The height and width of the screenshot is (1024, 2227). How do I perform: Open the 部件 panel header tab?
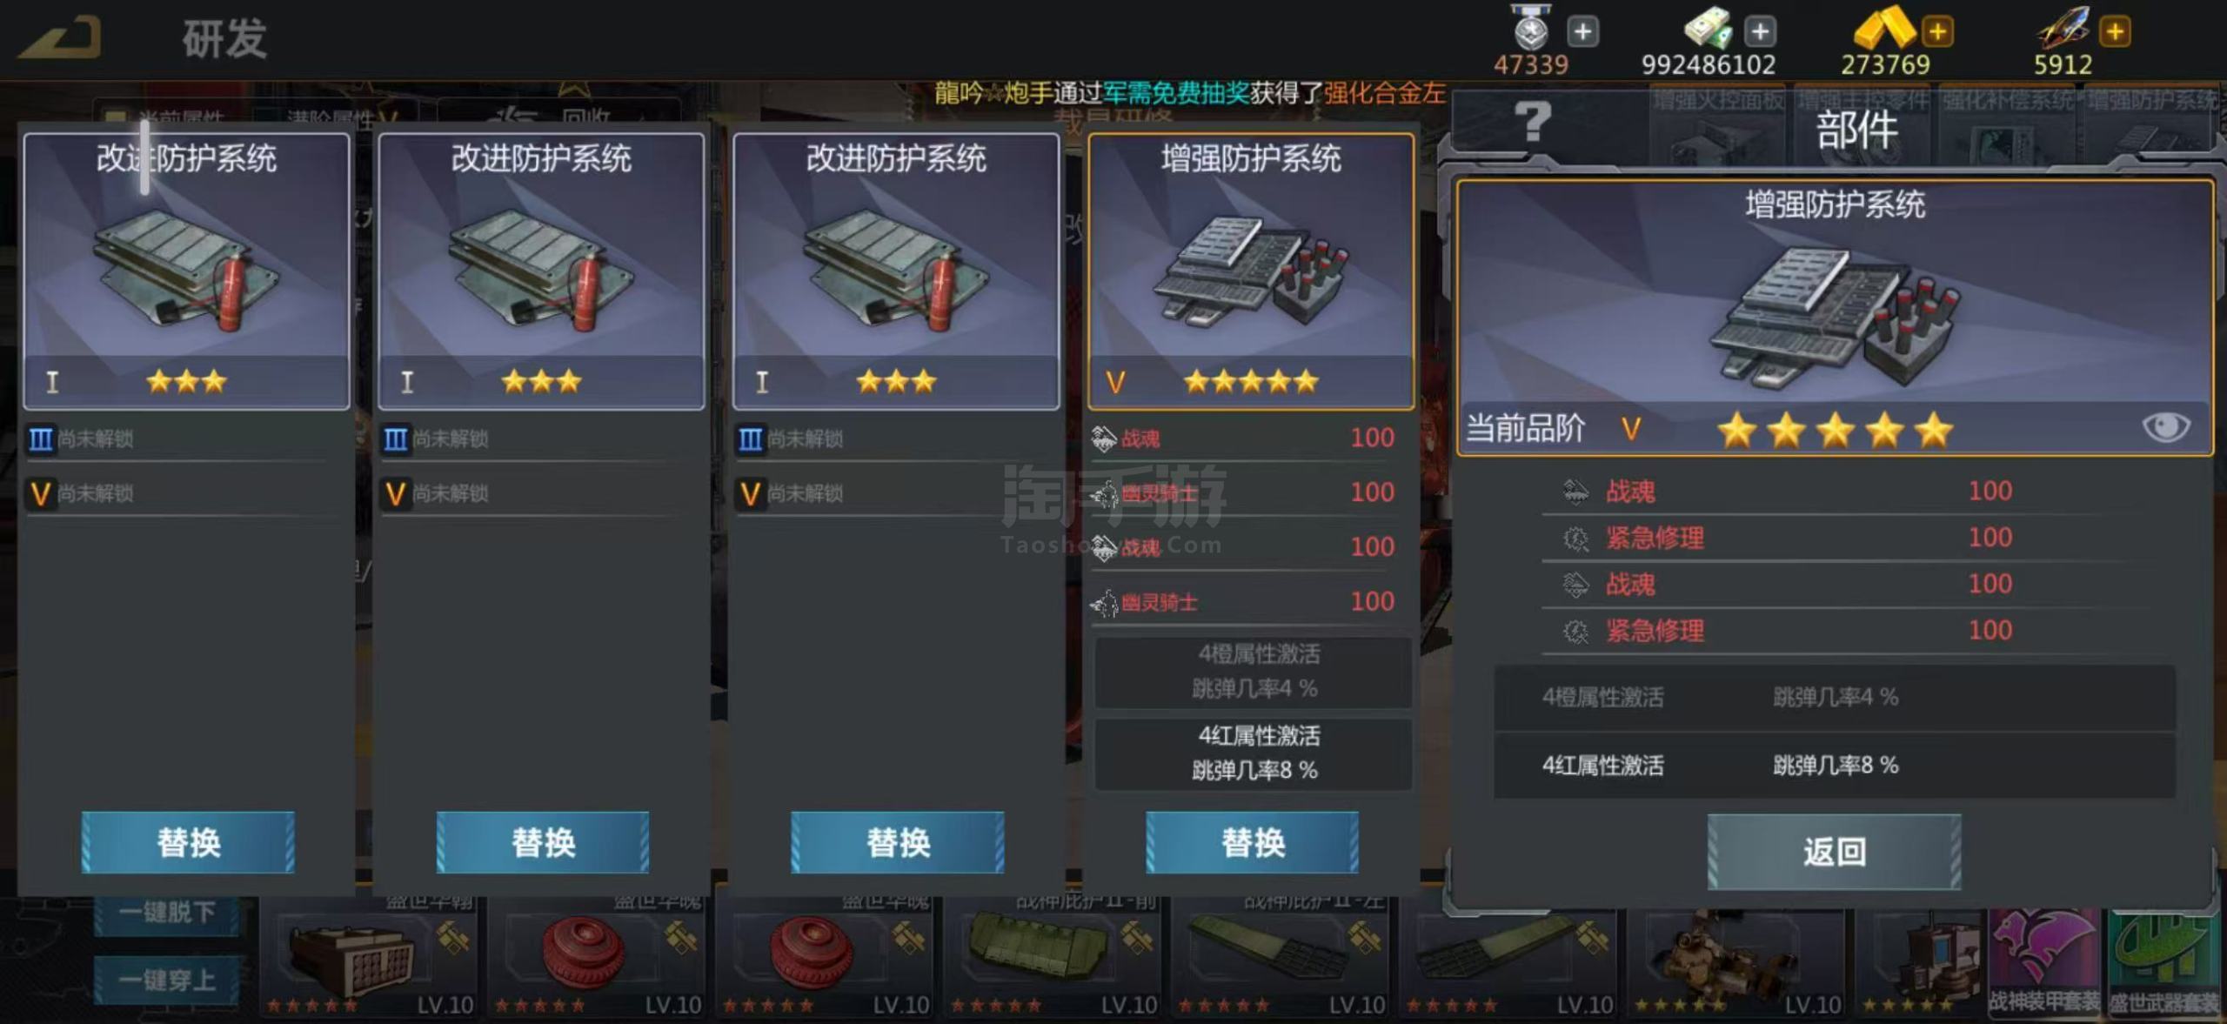[x=1856, y=131]
